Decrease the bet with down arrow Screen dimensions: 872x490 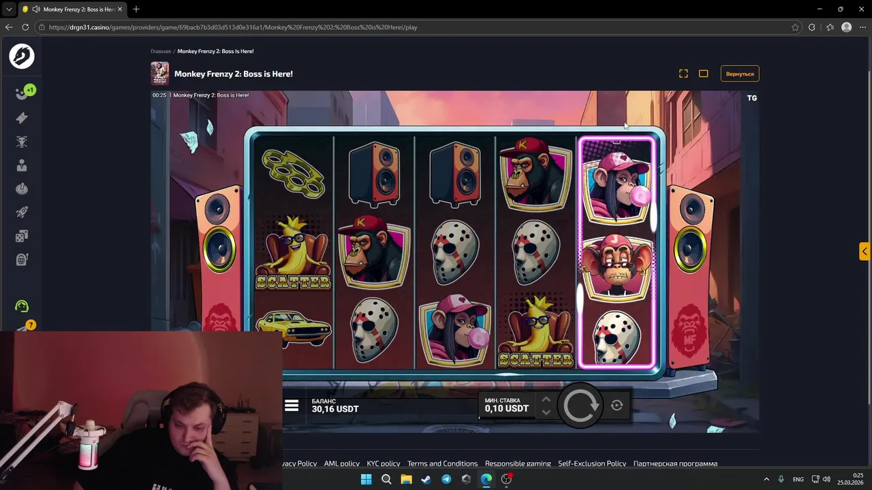pos(546,412)
